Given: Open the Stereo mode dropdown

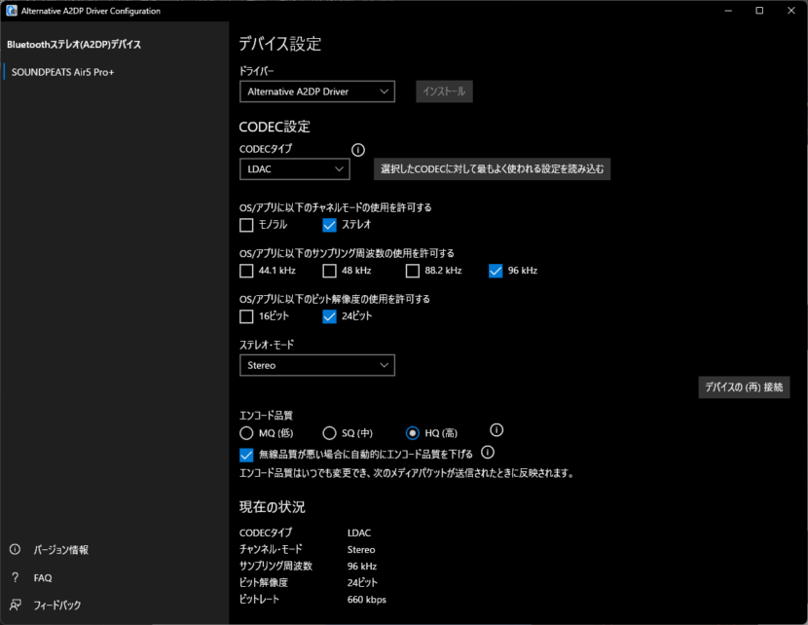Looking at the screenshot, I should 317,365.
